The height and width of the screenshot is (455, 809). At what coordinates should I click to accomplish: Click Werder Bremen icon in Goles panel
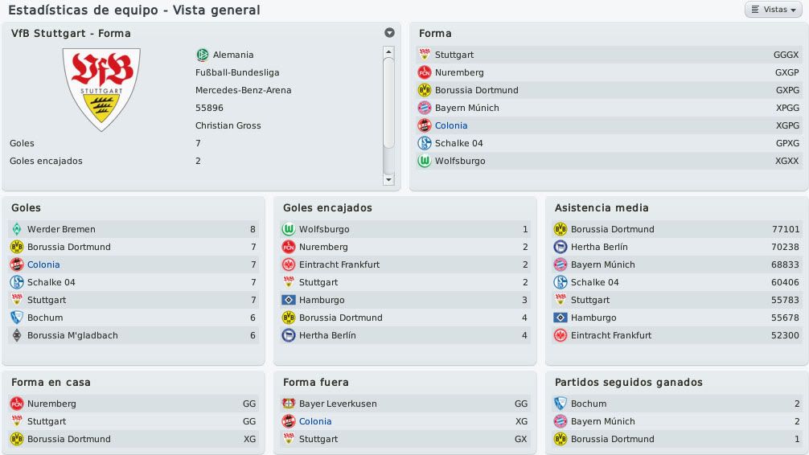tap(17, 229)
